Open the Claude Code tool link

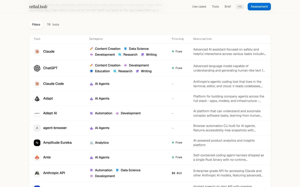tap(53, 84)
